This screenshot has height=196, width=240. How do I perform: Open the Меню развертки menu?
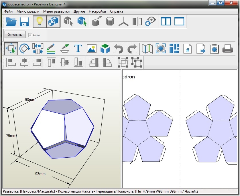click(x=56, y=11)
